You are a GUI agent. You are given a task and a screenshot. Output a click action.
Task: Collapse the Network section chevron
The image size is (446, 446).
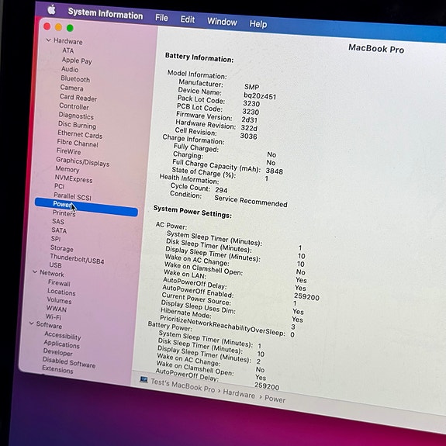pos(35,272)
